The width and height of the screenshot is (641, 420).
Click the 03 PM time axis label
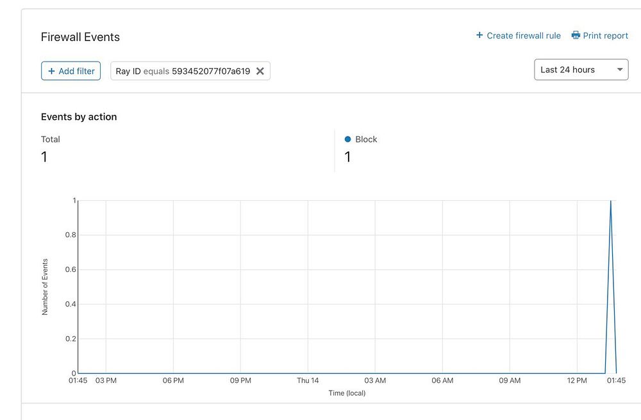click(x=106, y=381)
